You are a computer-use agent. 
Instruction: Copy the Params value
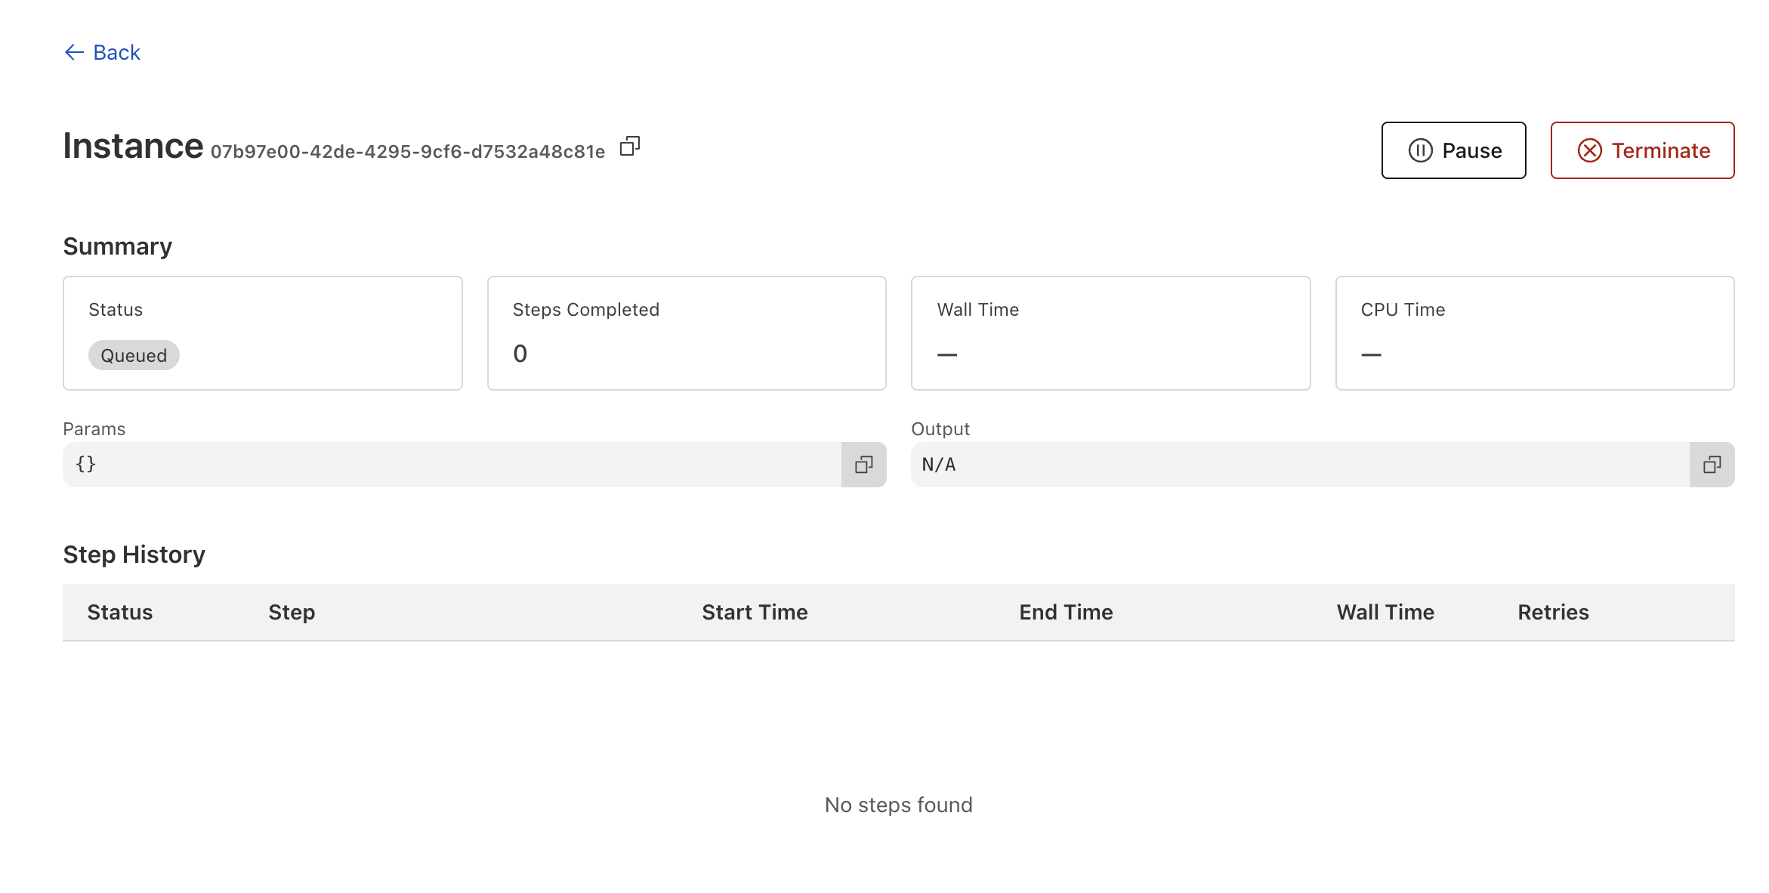click(863, 465)
